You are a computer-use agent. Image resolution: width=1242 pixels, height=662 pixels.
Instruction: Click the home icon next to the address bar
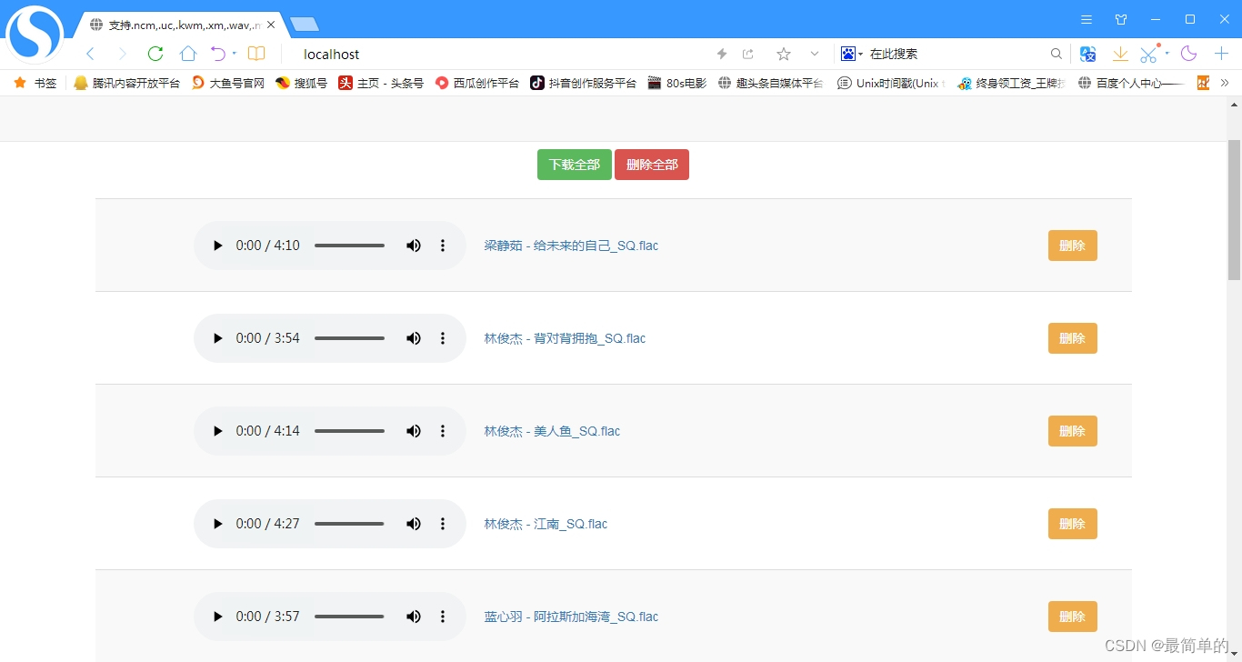click(187, 54)
